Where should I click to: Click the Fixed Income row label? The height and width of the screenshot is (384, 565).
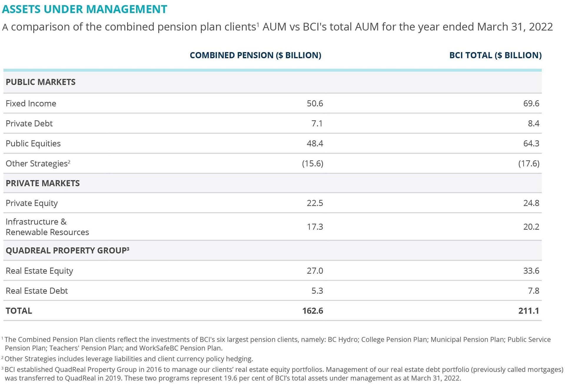coord(31,104)
